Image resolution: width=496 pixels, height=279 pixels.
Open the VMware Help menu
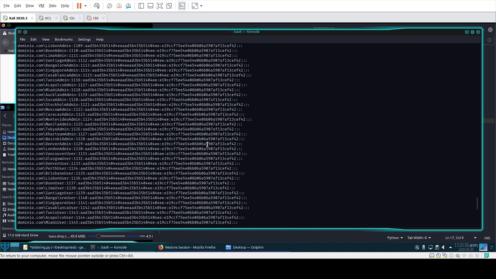click(65, 6)
